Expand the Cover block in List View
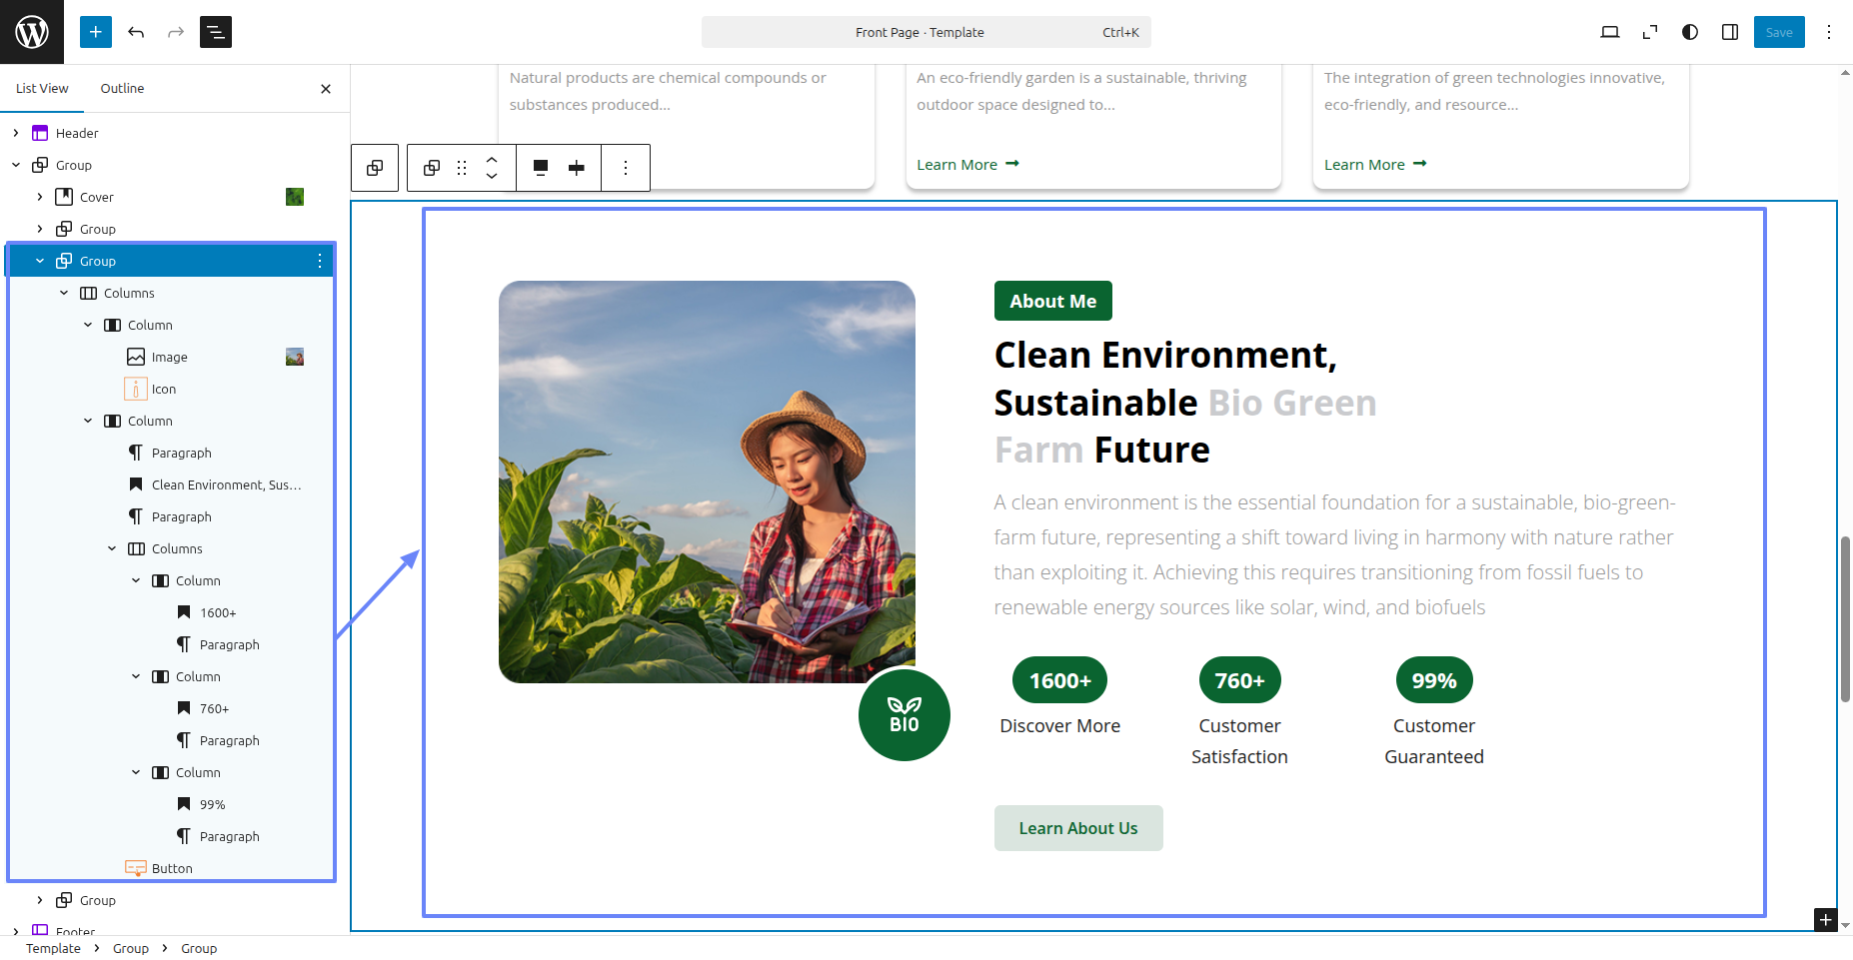The width and height of the screenshot is (1853, 960). (x=40, y=197)
